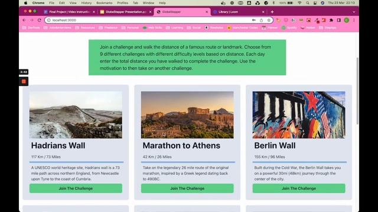Click the share icon in address bar

point(261,20)
